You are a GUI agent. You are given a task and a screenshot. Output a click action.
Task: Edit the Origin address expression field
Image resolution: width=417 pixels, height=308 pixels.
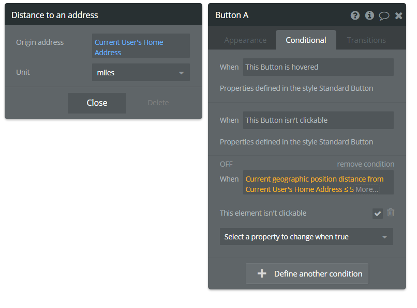click(x=141, y=47)
